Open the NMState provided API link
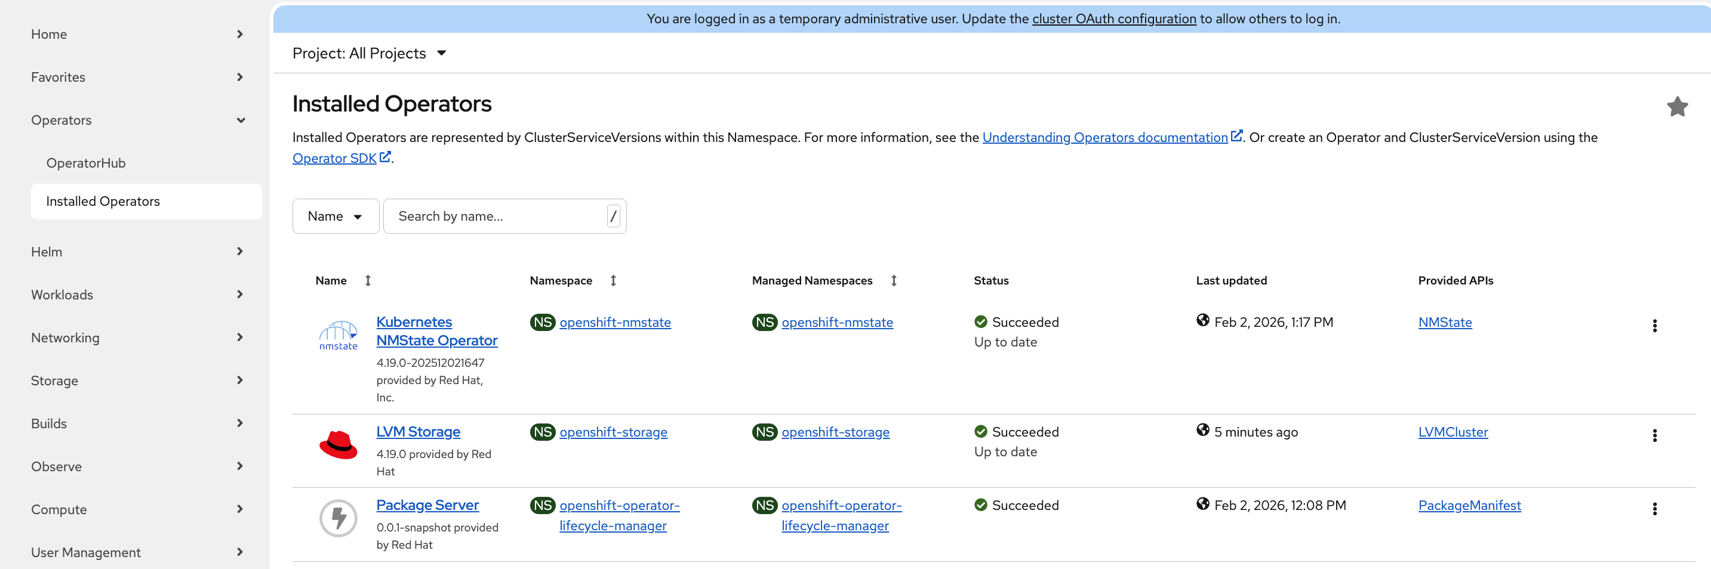 [x=1445, y=322]
